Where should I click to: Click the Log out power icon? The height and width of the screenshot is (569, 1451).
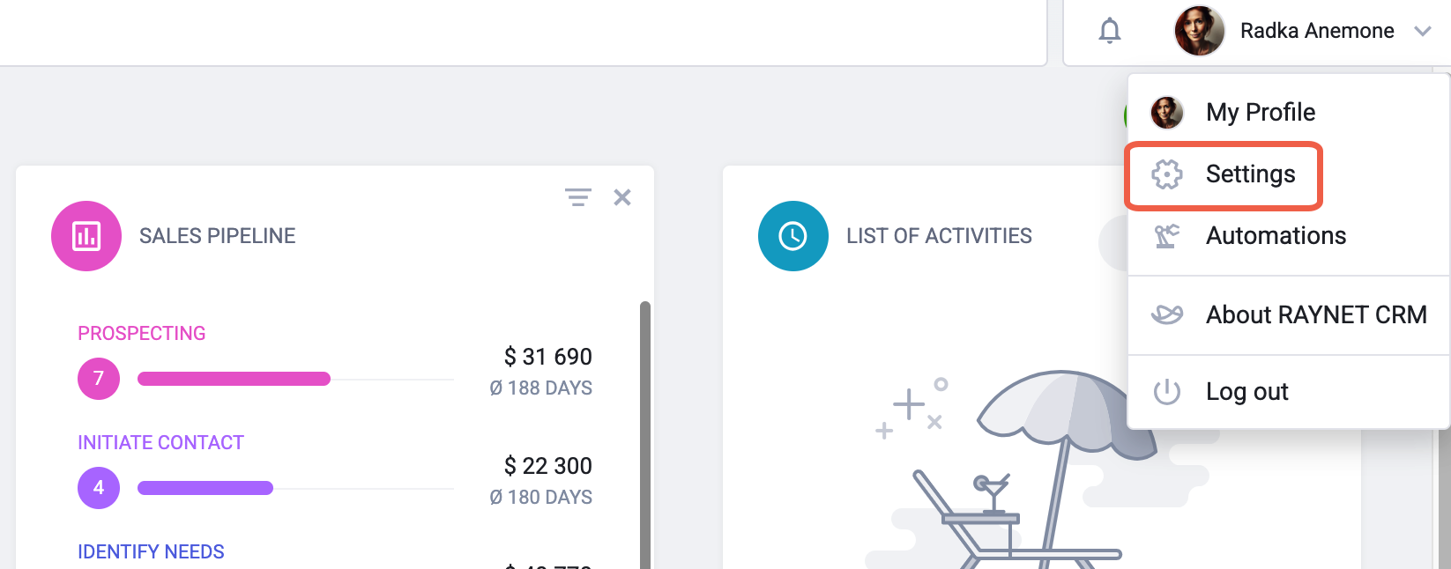pyautogui.click(x=1167, y=392)
